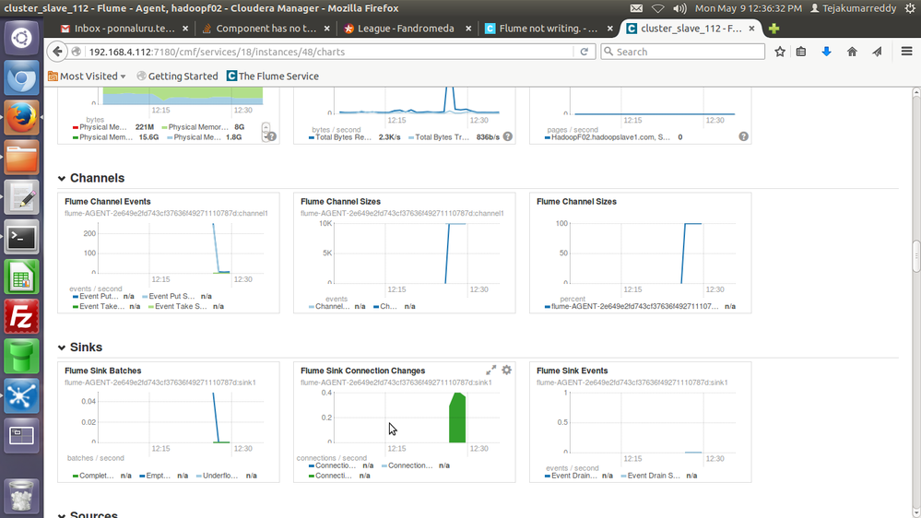Screen dimensions: 921x518
Task: Open the Flume Sink Connection Changes settings gear
Action: [x=506, y=370]
